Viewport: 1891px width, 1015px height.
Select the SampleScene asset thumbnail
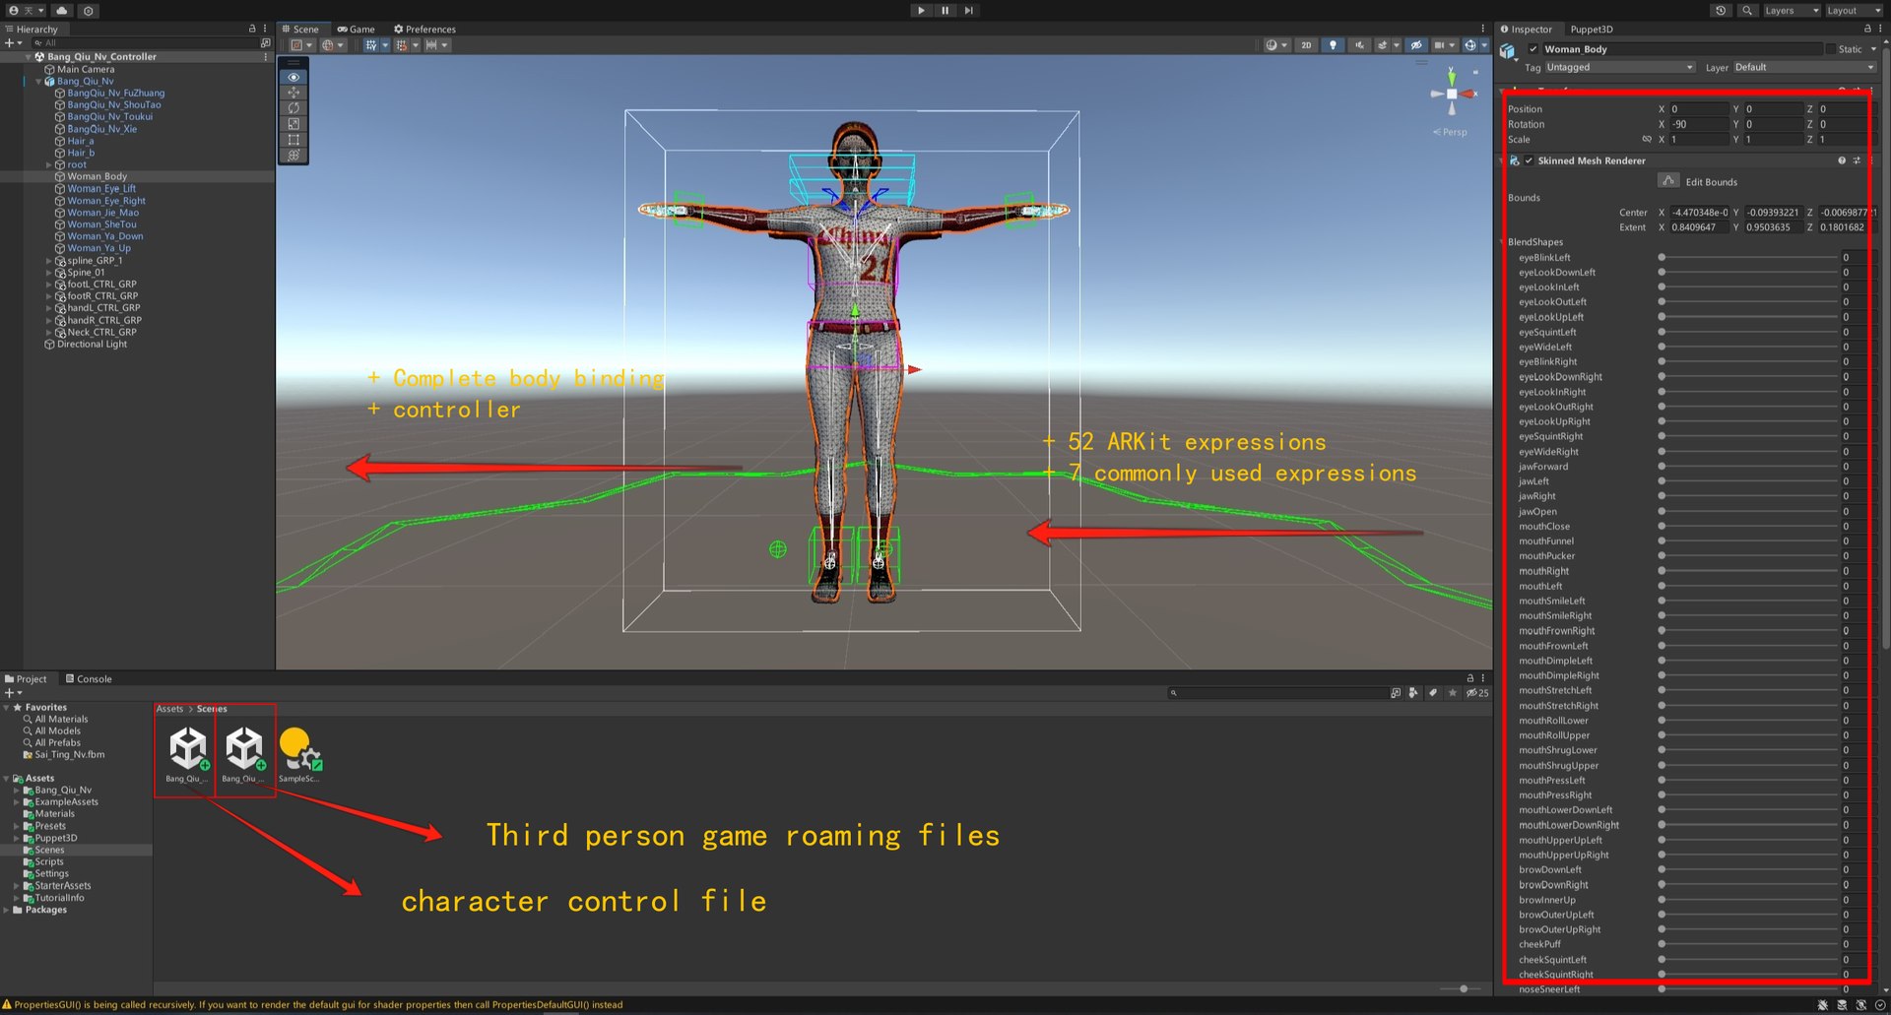[x=299, y=755]
